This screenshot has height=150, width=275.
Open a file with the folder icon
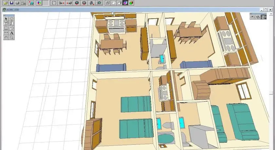point(6,3)
